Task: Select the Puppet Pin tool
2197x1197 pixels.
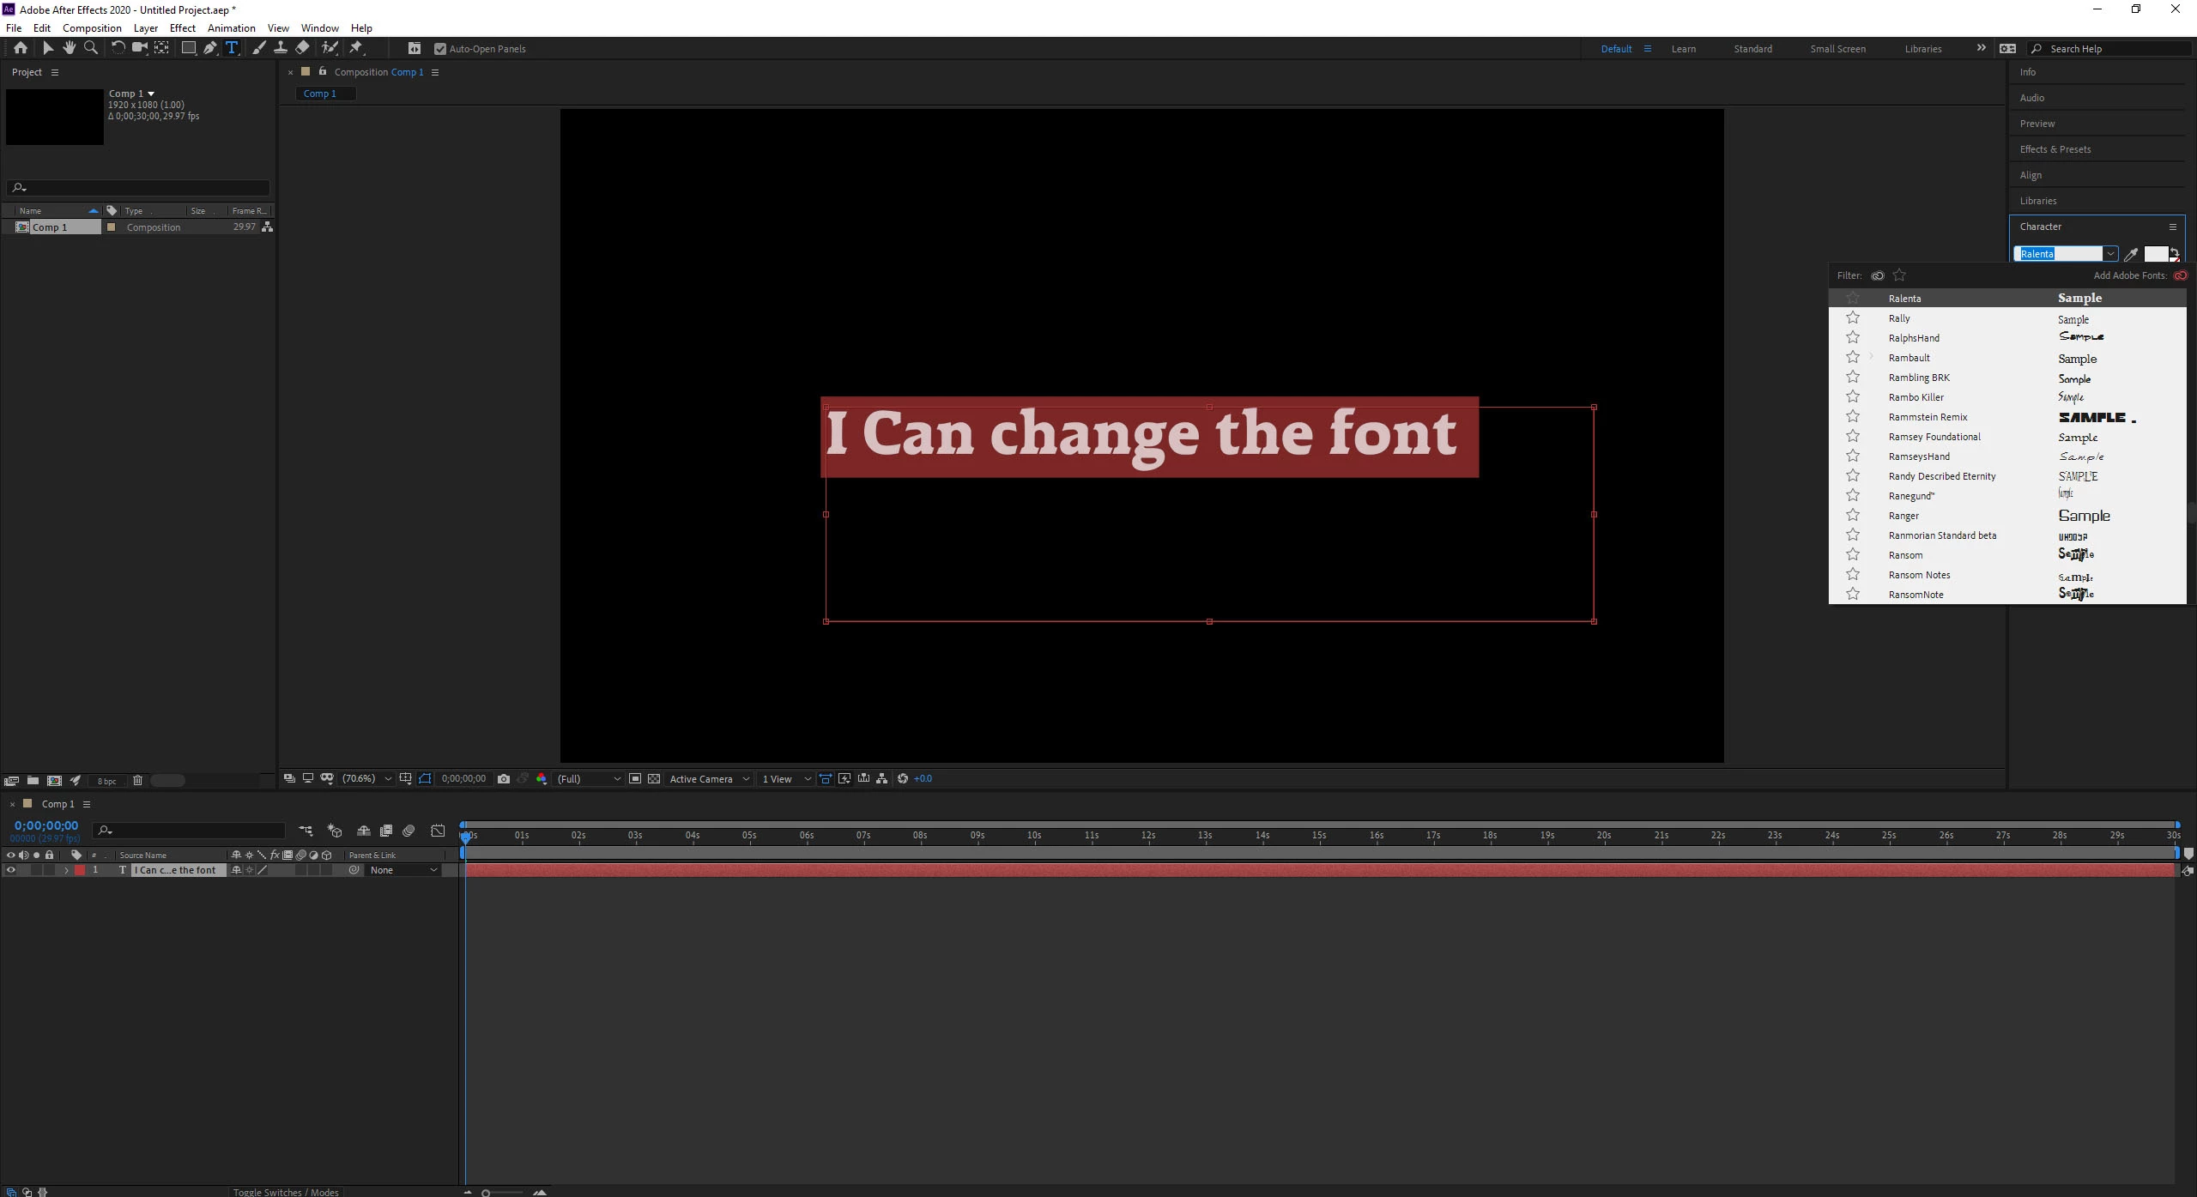Action: tap(356, 48)
